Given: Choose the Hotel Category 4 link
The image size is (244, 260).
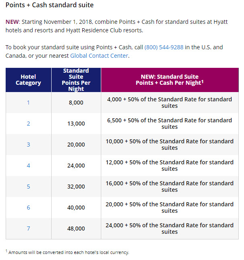Looking at the screenshot, I should point(28,166).
